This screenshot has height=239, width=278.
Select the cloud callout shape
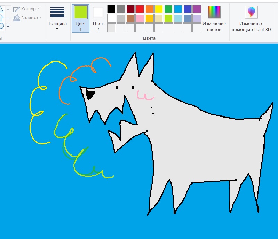click(x=1, y=25)
